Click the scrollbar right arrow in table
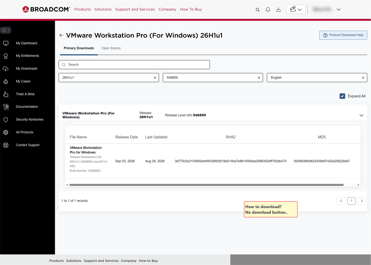The height and width of the screenshot is (265, 371). coord(358,185)
